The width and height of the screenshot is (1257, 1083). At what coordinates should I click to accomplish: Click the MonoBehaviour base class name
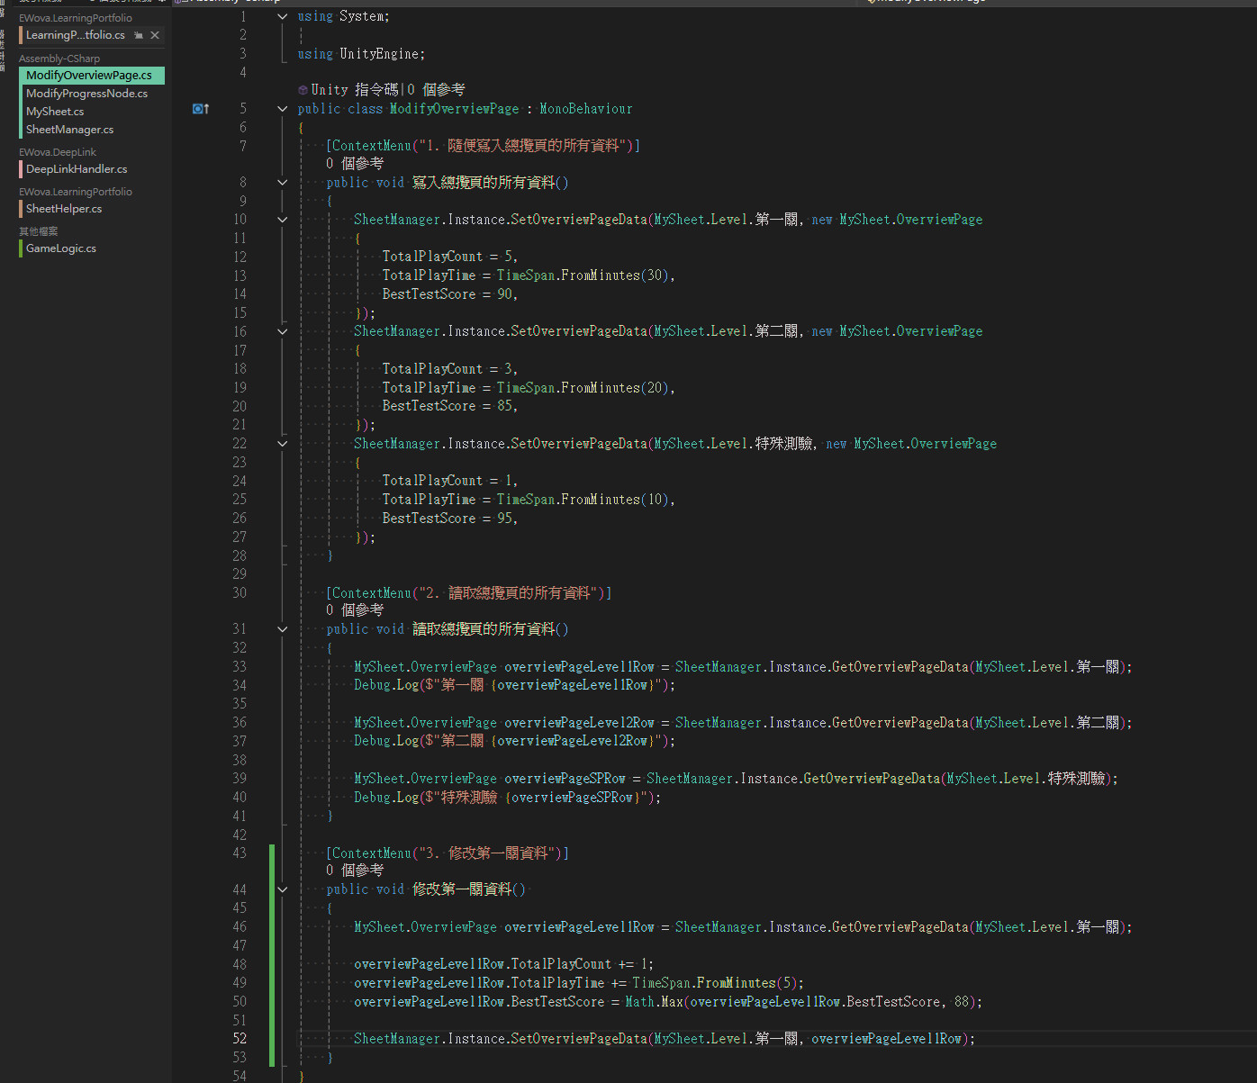click(x=586, y=109)
